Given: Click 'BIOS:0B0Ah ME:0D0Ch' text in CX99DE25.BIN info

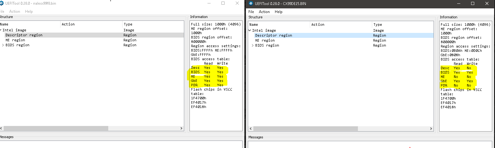Looking at the screenshot, I should click(x=461, y=51).
